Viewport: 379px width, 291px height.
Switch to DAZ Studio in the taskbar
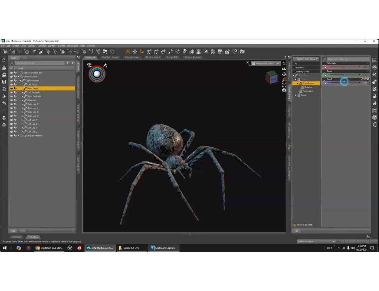pyautogui.click(x=100, y=248)
